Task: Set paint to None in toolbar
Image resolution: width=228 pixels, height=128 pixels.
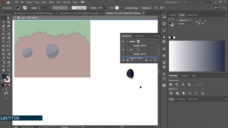Action: pyautogui.click(x=9, y=85)
